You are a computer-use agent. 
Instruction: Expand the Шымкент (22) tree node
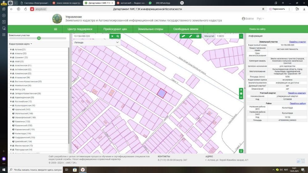pyautogui.click(x=11, y=57)
